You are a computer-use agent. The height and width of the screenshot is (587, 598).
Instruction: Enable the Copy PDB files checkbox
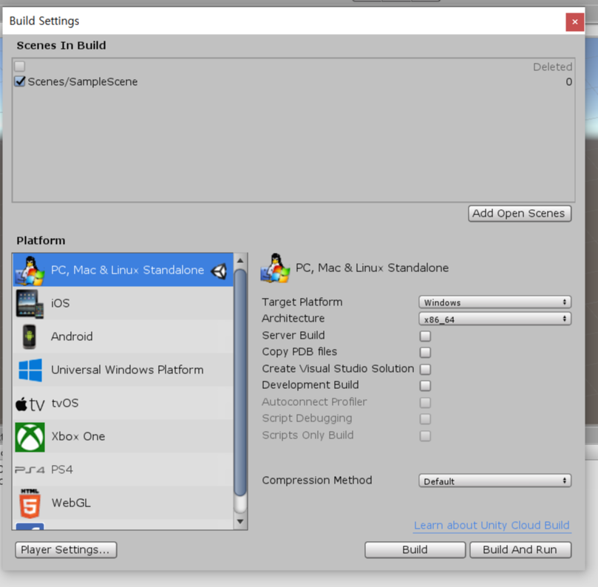pyautogui.click(x=425, y=353)
